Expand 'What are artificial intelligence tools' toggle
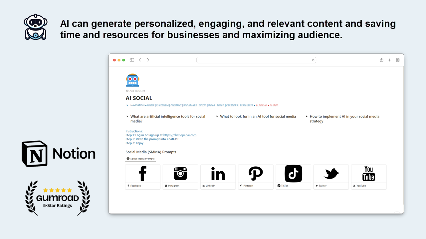The height and width of the screenshot is (239, 426). click(127, 117)
